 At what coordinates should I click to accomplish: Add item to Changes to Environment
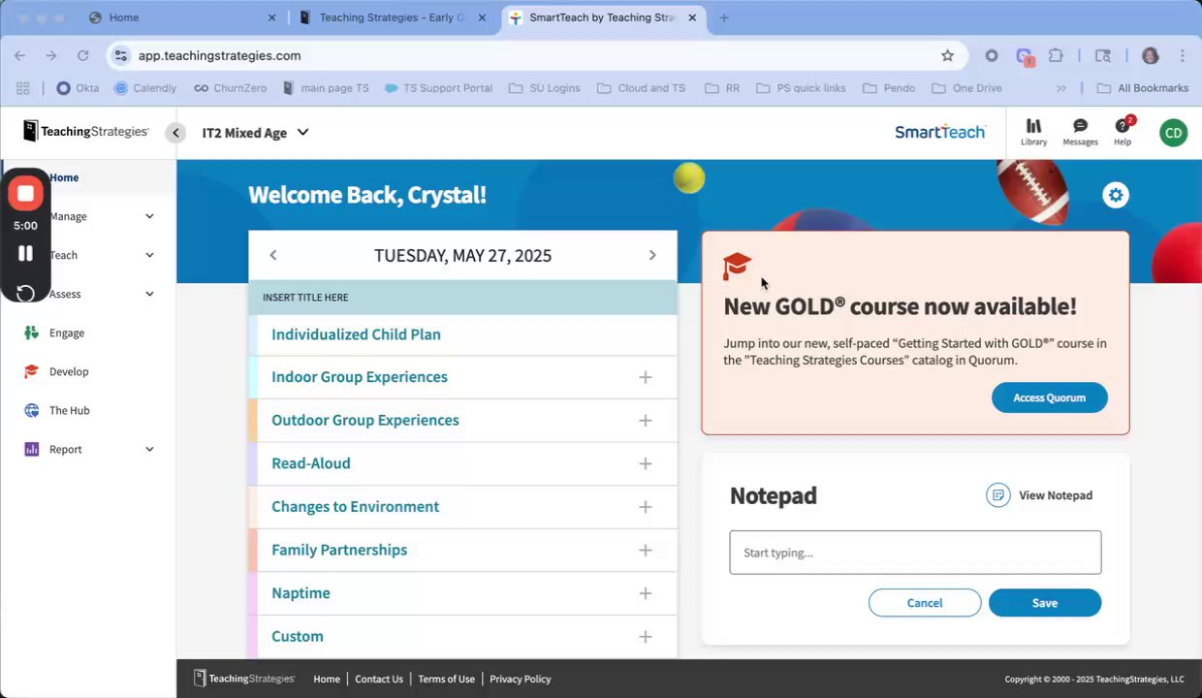pos(646,507)
